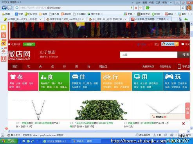Click the Weibo eye icon in sidebar
This screenshot has height=144, width=193.
(4, 43)
